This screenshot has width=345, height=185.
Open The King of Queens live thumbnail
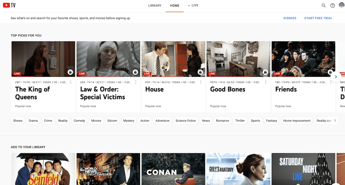coord(43,59)
